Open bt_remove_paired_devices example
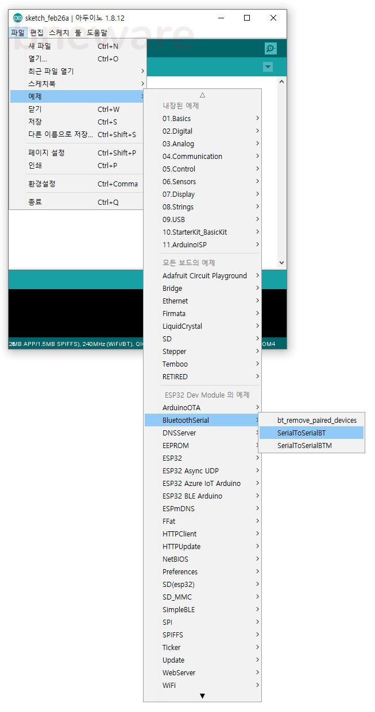 click(x=312, y=420)
